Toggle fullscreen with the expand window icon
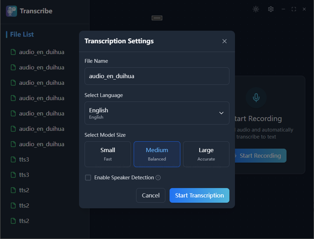 [294, 9]
